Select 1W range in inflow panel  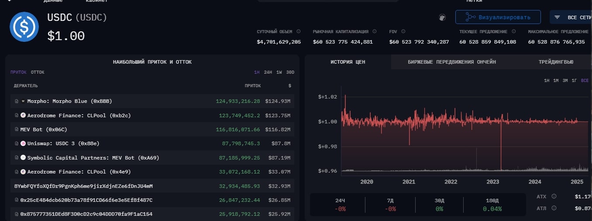tap(279, 72)
